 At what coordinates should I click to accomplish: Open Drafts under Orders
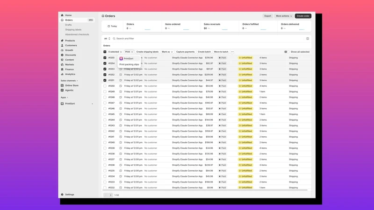[68, 25]
